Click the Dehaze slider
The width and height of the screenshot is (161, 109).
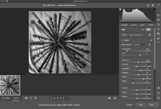click(136, 98)
